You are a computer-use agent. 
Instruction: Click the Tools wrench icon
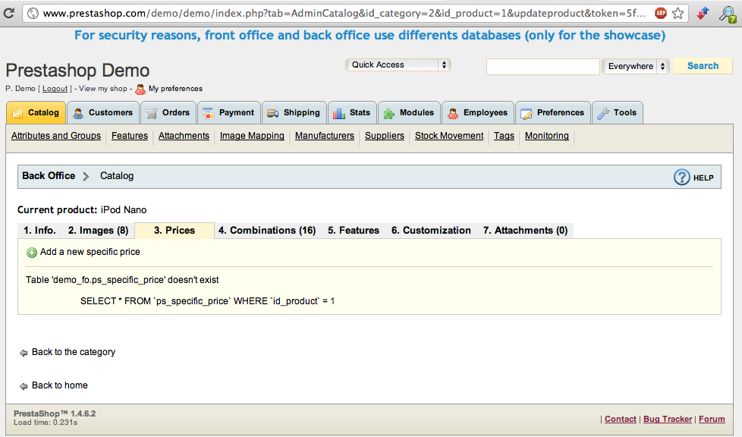[x=603, y=114]
